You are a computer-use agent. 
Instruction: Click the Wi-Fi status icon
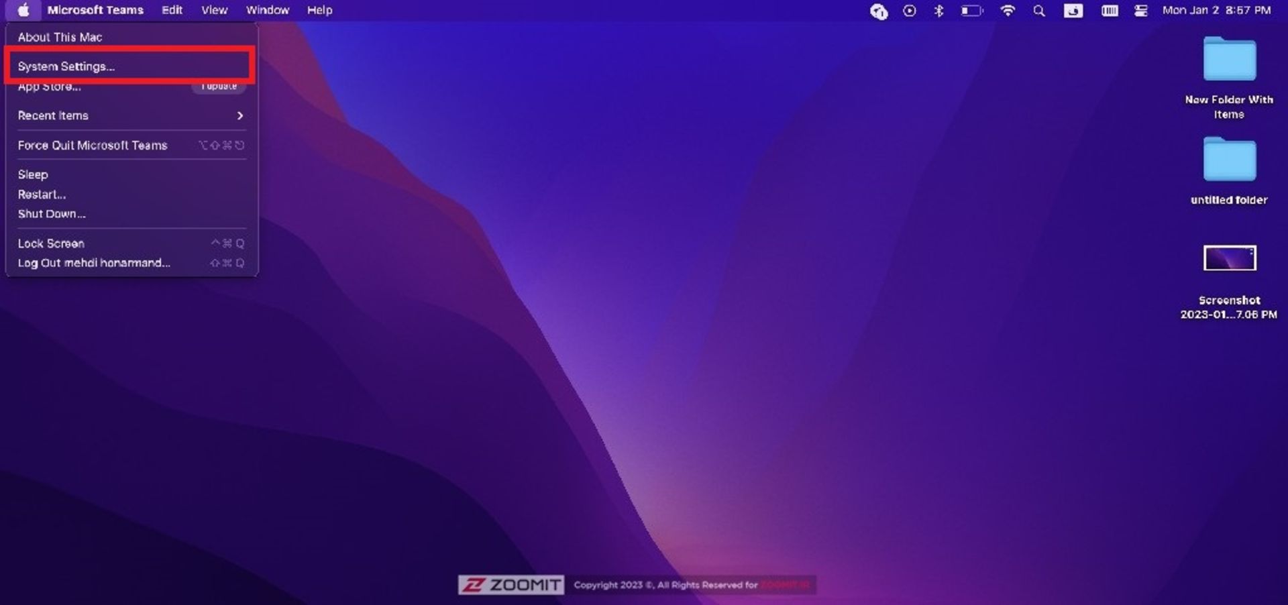click(1008, 10)
